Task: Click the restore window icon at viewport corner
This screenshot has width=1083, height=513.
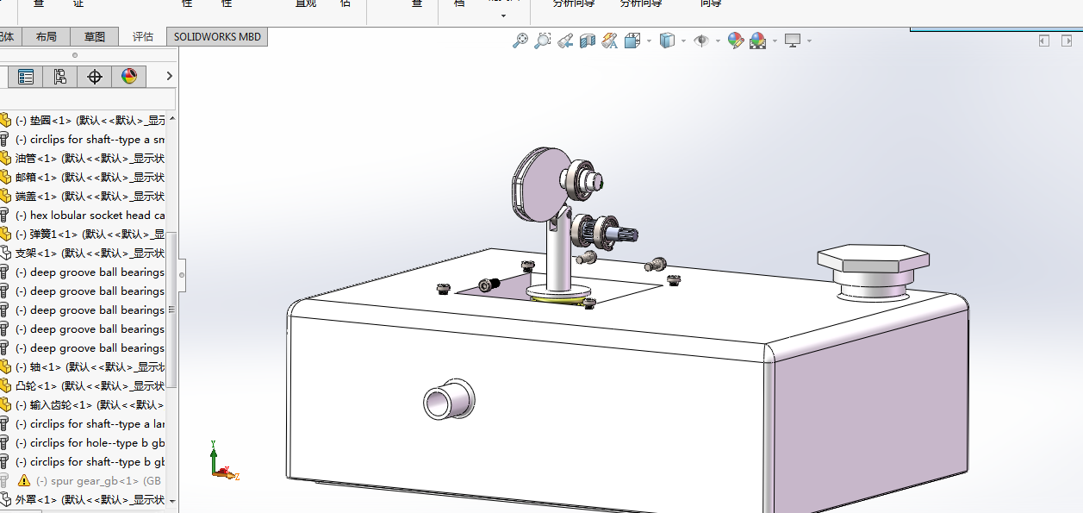Action: pos(1067,41)
